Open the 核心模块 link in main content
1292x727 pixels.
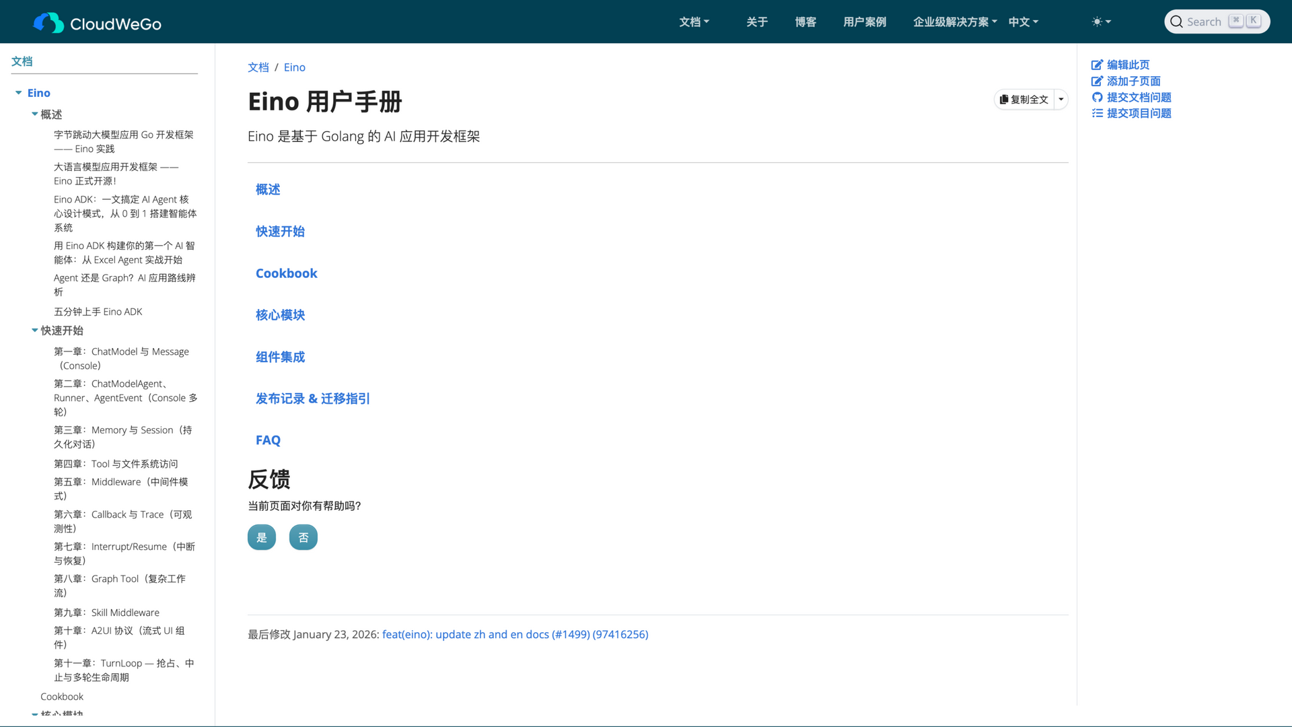[x=280, y=315]
